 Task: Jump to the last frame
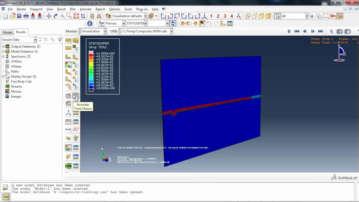pos(321,31)
